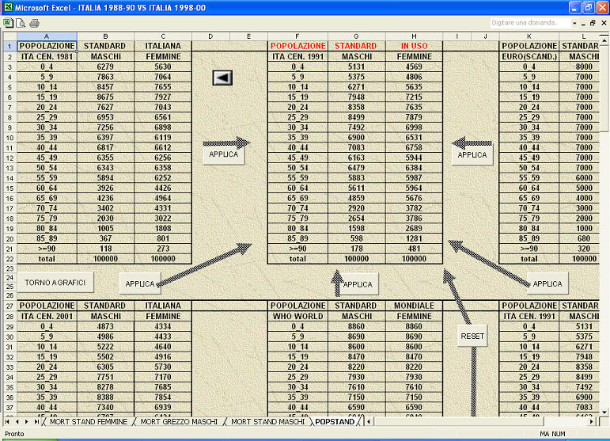Click the TORNO A GRAFICI button
The width and height of the screenshot is (610, 441).
point(55,283)
